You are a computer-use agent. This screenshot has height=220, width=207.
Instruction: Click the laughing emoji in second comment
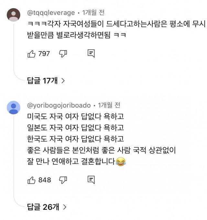tap(120, 161)
